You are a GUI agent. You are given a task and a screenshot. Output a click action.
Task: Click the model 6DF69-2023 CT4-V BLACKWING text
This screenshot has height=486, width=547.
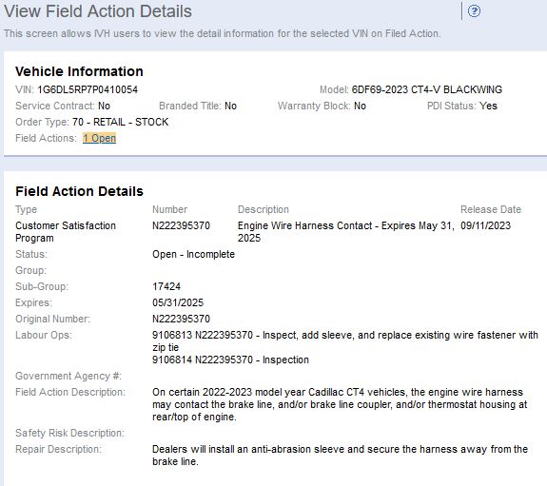(426, 89)
